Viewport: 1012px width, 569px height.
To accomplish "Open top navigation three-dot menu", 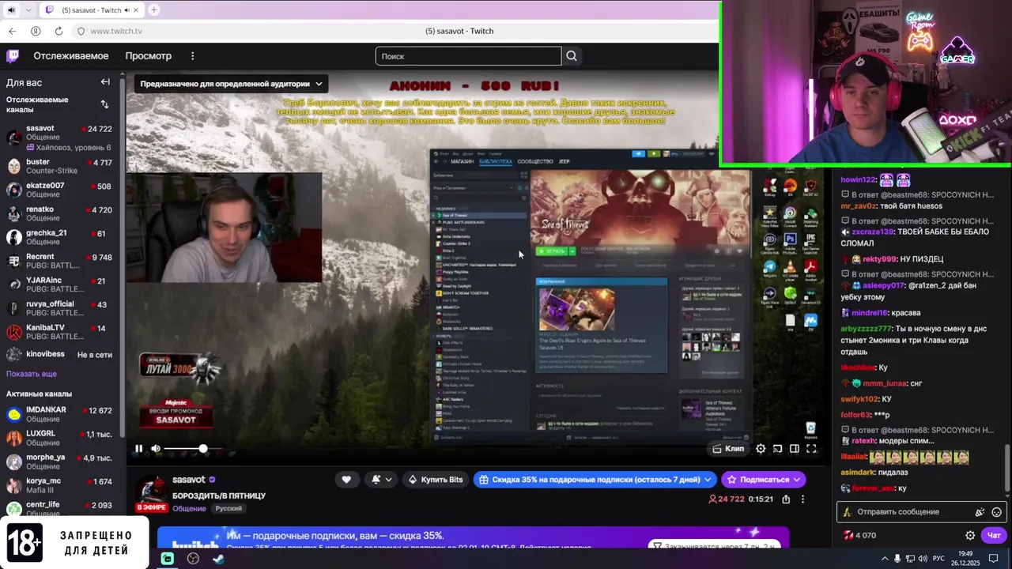I will [192, 56].
